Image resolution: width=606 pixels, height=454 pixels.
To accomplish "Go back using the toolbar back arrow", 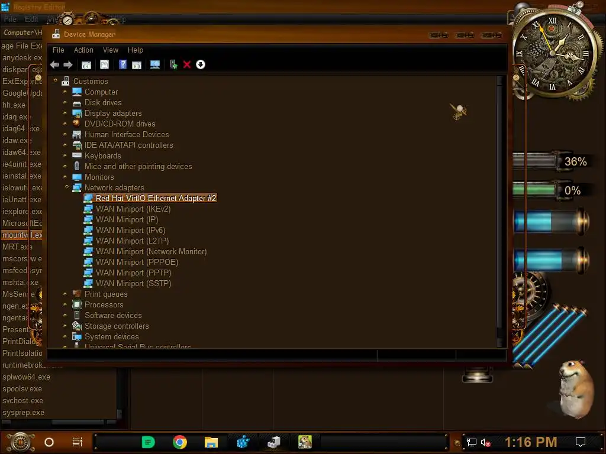I will coord(54,64).
